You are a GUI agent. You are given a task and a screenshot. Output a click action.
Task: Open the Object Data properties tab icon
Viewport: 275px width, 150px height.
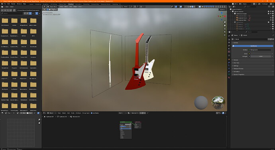coord(229,75)
